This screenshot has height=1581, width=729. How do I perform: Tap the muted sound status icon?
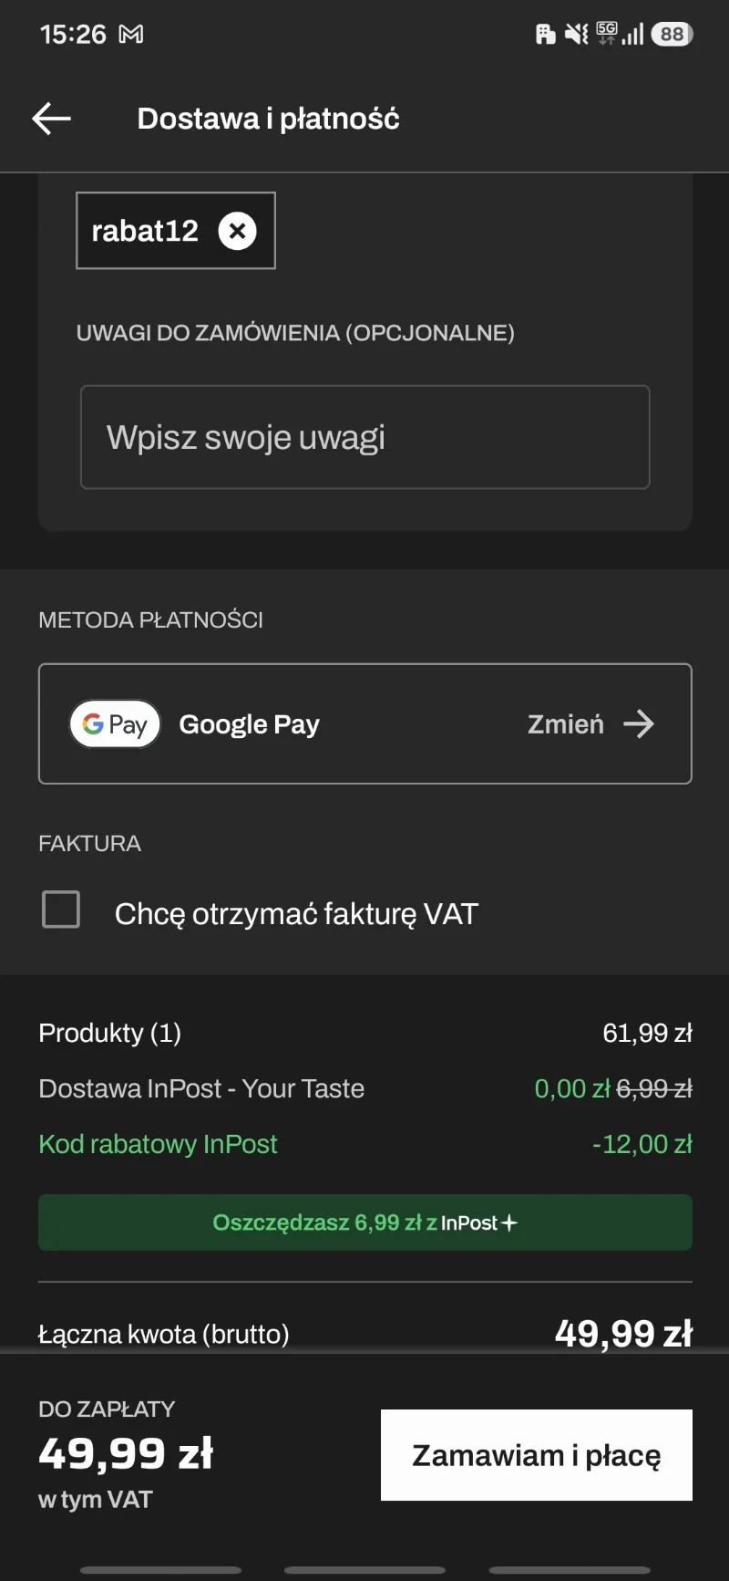(x=576, y=35)
